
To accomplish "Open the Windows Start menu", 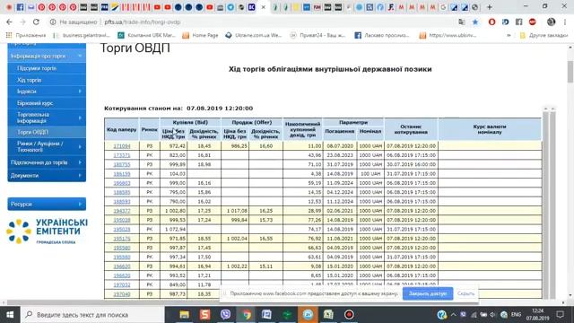I will click(10, 315).
